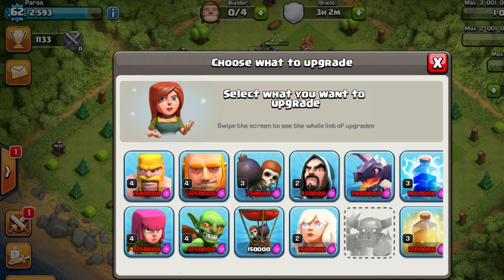Screen dimensions: 504x280
Task: Expand the side panel arrow tab
Action: 8,172
